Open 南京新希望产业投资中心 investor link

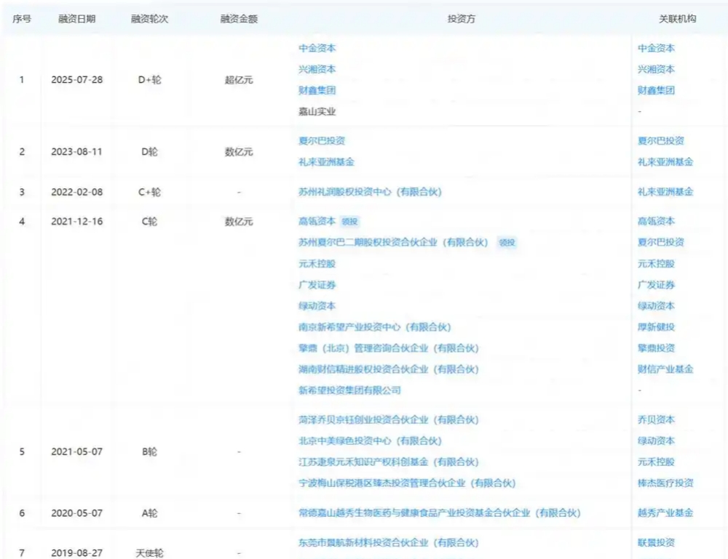click(x=375, y=327)
